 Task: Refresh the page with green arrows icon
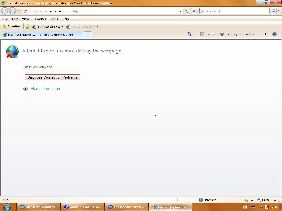coord(187,11)
